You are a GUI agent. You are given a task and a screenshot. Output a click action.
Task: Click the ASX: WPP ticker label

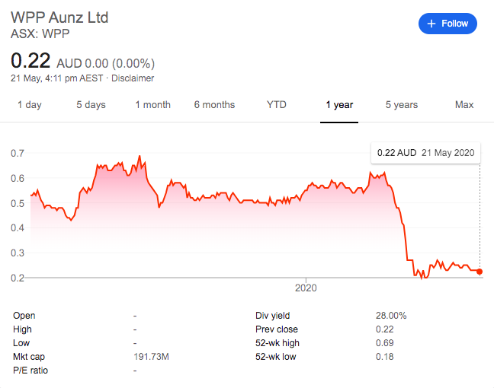point(40,33)
